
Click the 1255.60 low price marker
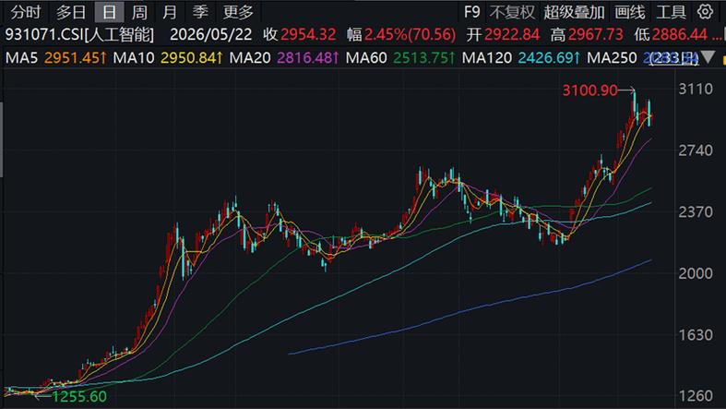[x=79, y=396]
